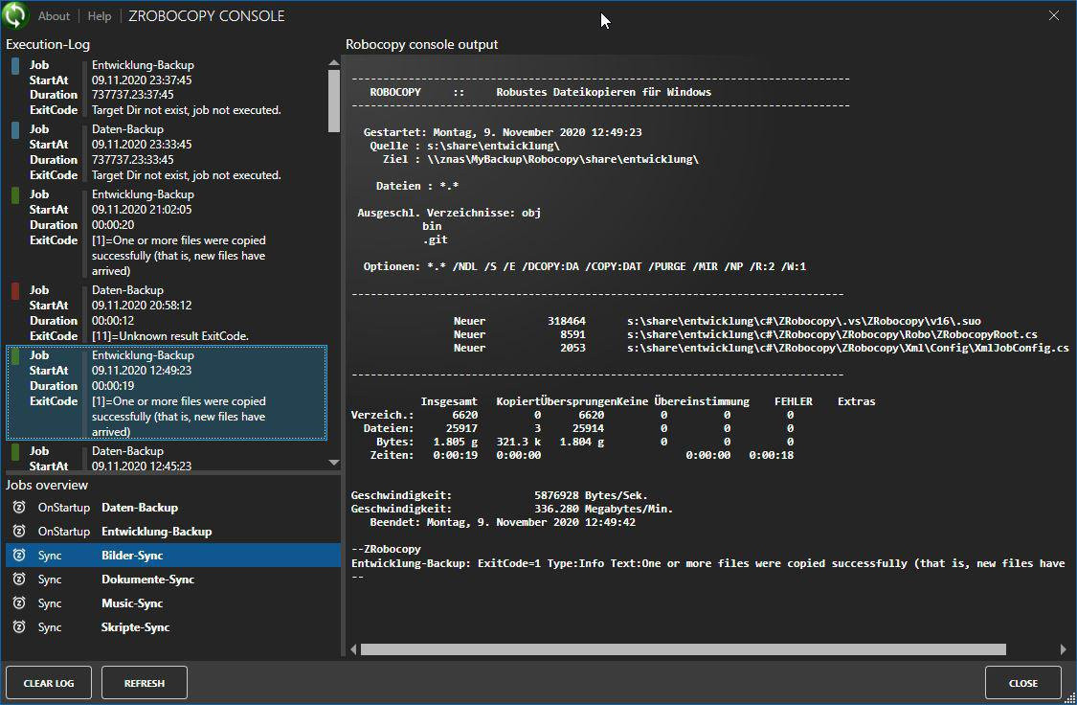Screen dimensions: 1077x705
Task: Select the Entwicklung-Backup job name in Jobs overview
Action: tap(157, 532)
